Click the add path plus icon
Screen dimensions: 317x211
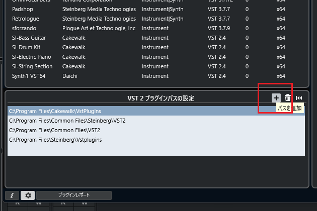(276, 98)
